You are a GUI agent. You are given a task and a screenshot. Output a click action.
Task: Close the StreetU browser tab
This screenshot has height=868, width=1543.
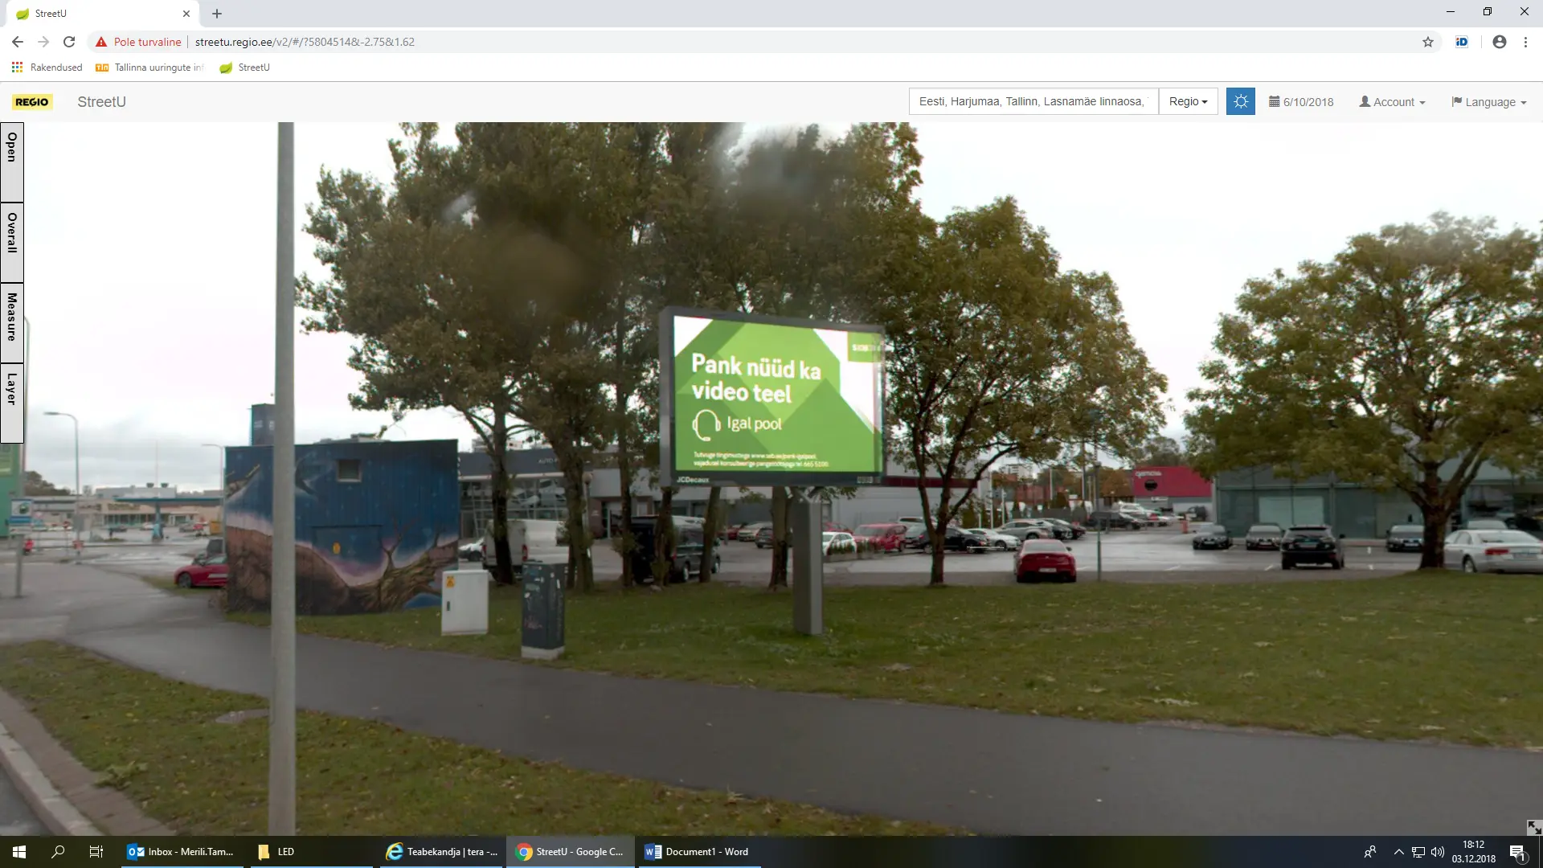coord(186,14)
